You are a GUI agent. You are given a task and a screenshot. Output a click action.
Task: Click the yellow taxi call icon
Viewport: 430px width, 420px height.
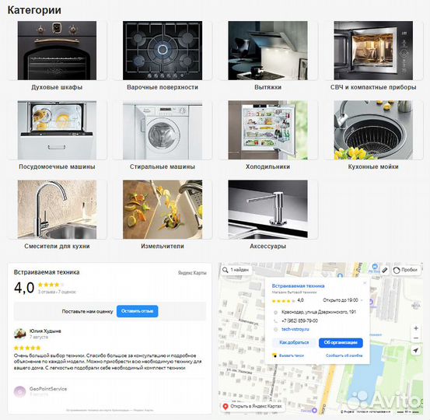pos(274,355)
